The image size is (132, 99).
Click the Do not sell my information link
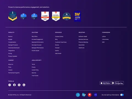click(x=111, y=95)
